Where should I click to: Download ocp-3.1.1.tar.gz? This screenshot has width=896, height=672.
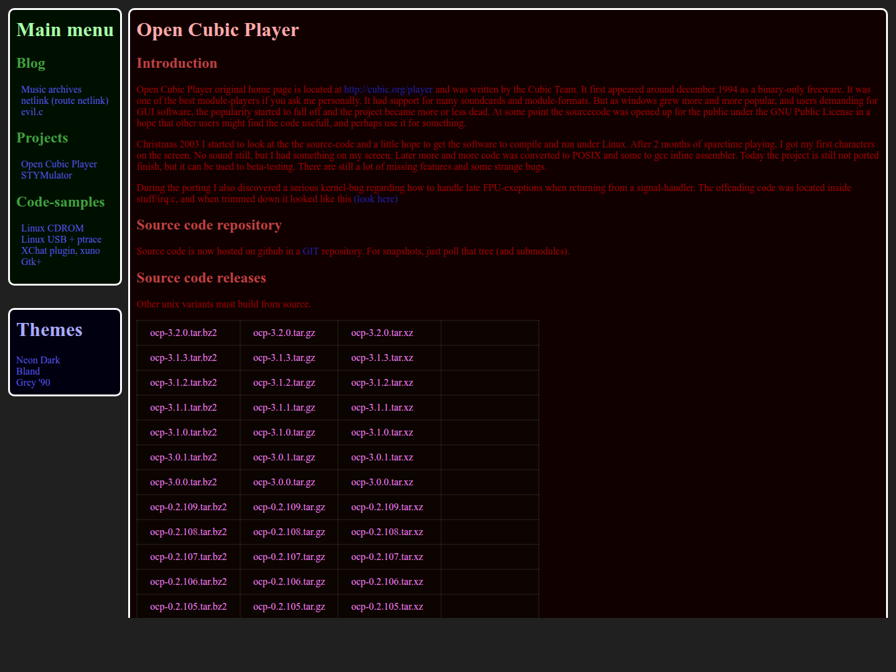(284, 408)
